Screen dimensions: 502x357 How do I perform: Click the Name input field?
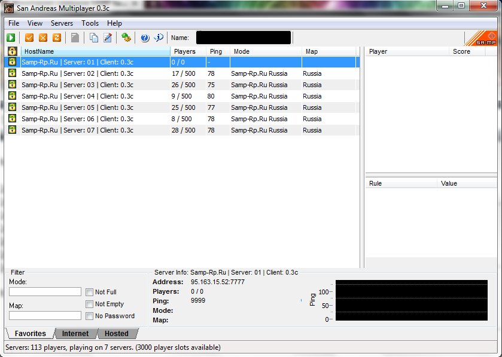[244, 38]
